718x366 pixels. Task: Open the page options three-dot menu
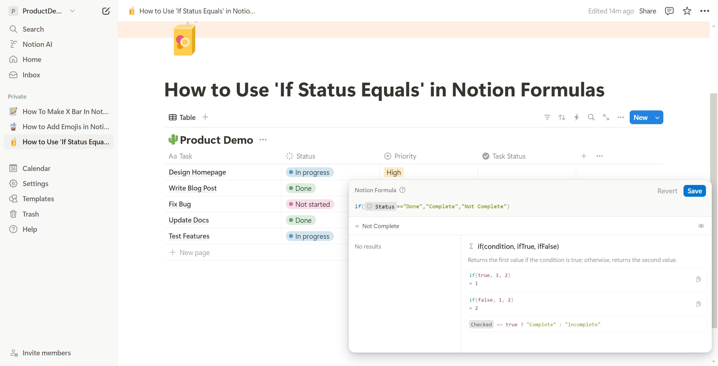(705, 11)
